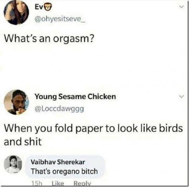This screenshot has width=189, height=187.
Task: Open the @Loccdawggg handle
Action: coord(59,109)
